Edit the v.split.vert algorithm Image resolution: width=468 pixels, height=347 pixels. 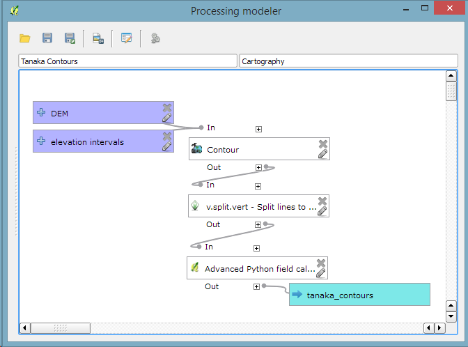pyautogui.click(x=322, y=211)
